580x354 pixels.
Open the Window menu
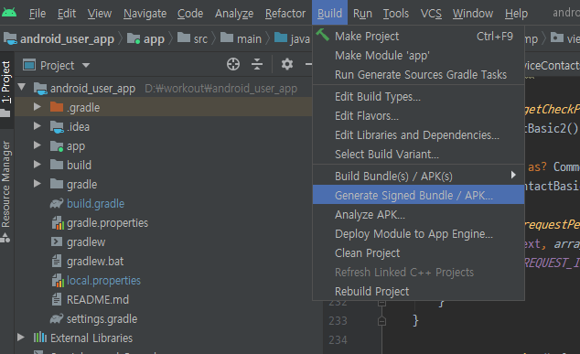(x=473, y=14)
